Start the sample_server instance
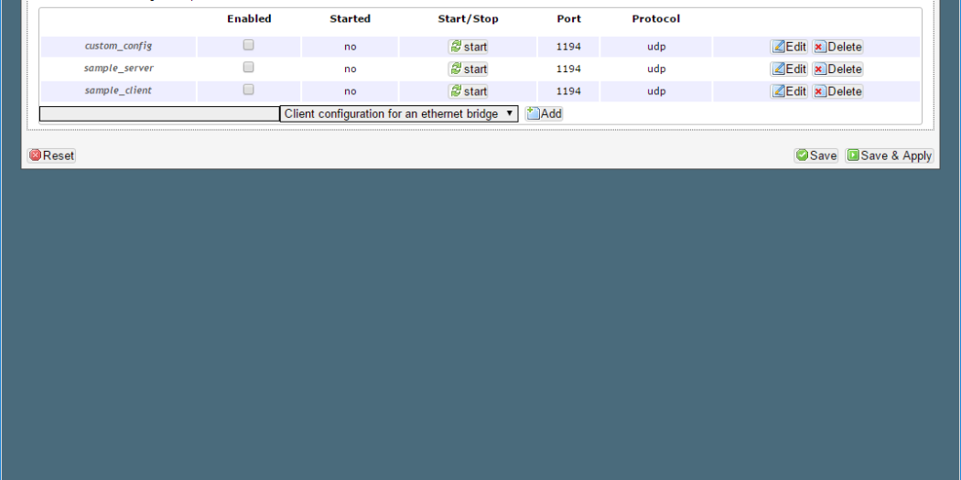 coord(468,69)
